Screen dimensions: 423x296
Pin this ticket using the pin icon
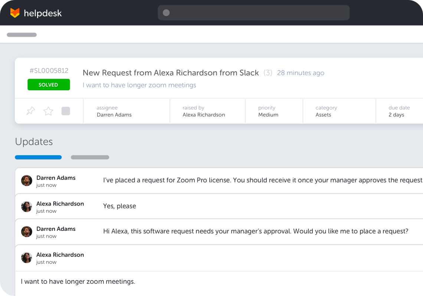click(30, 111)
